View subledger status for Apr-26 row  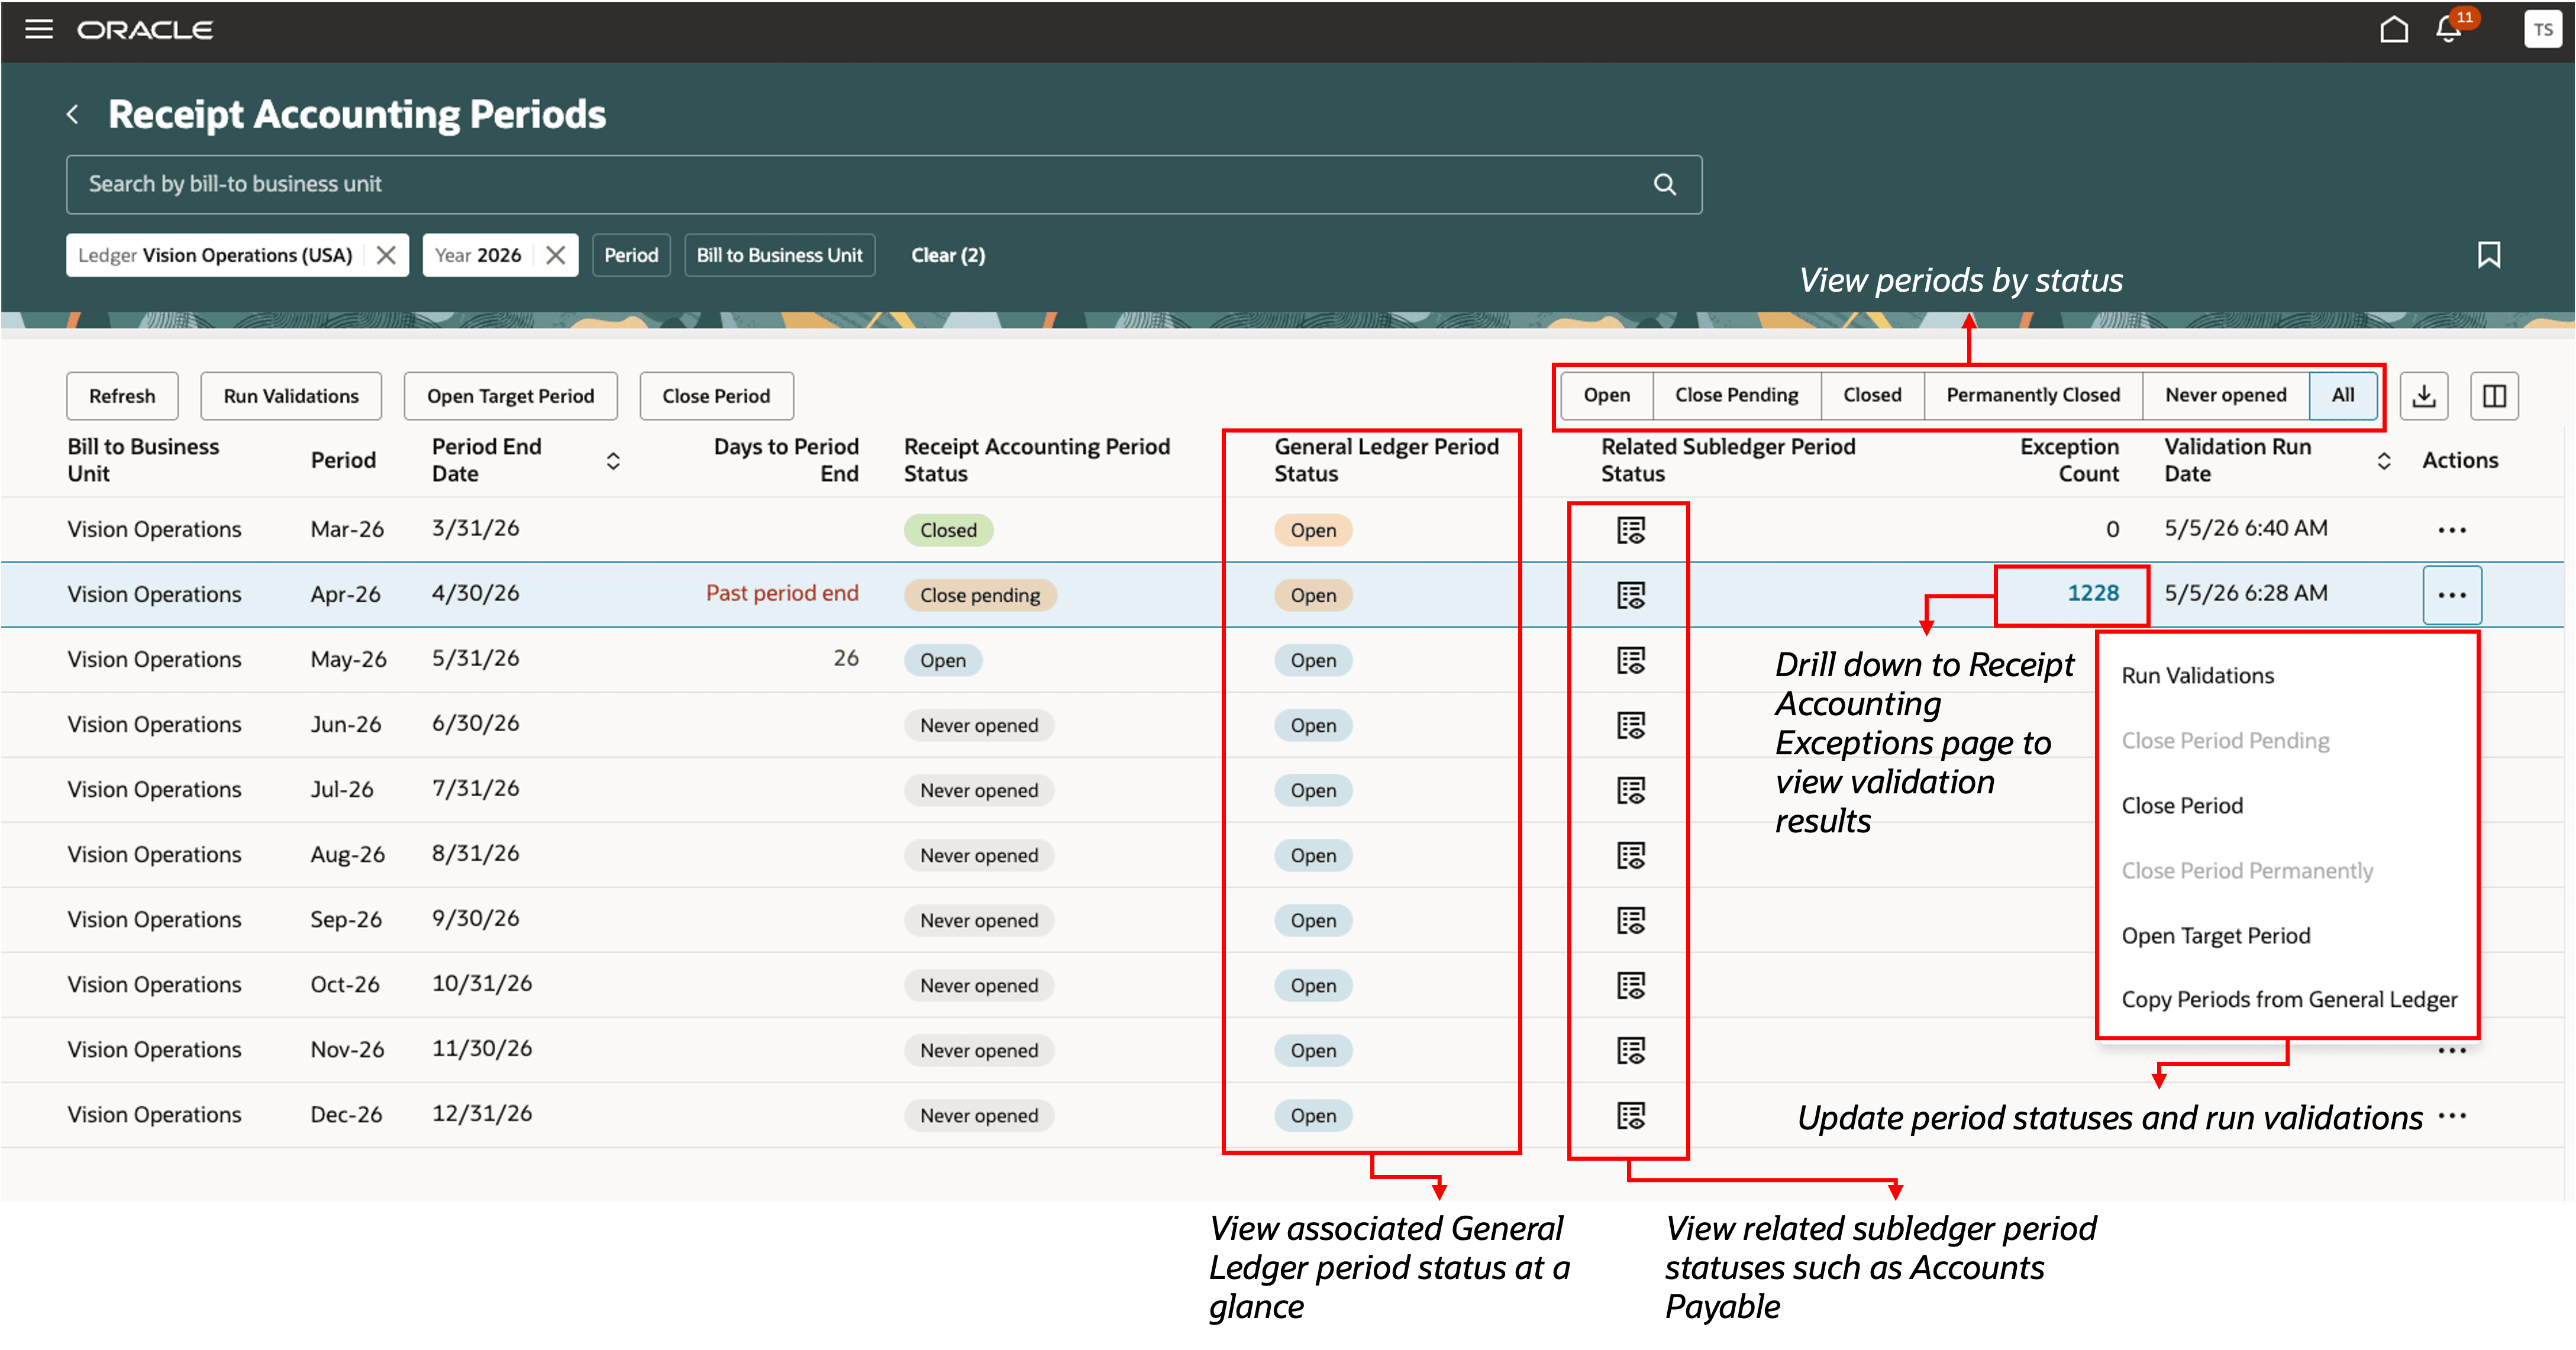point(1630,595)
